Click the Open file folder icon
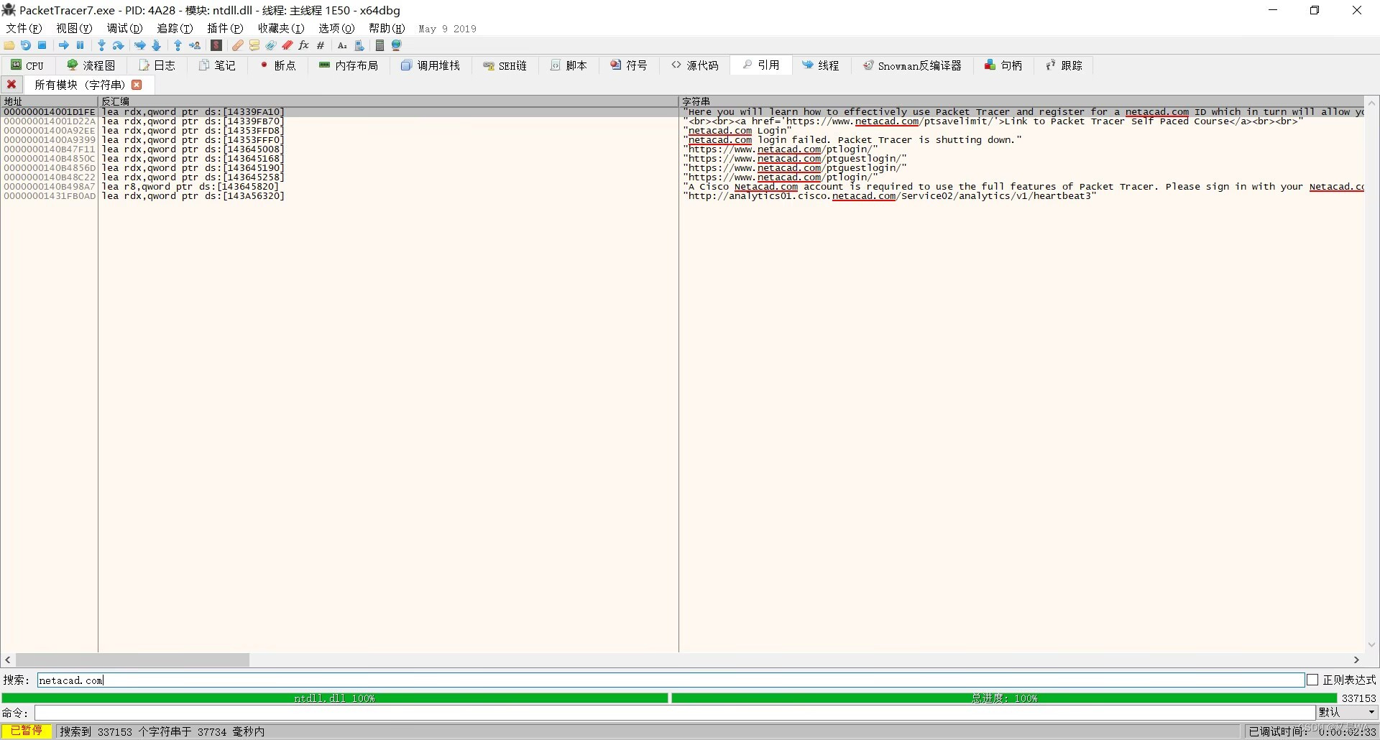Viewport: 1380px width, 740px height. click(9, 45)
